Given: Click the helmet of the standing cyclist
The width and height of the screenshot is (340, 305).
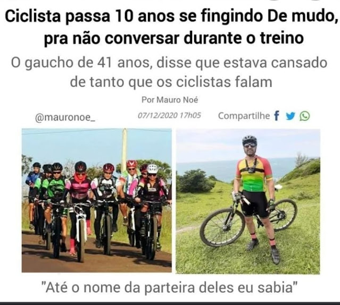Looking at the screenshot, I should (250, 140).
